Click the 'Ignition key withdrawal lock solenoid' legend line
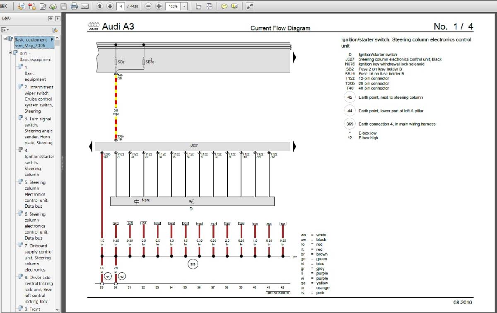This screenshot has height=313, width=497. [x=391, y=64]
